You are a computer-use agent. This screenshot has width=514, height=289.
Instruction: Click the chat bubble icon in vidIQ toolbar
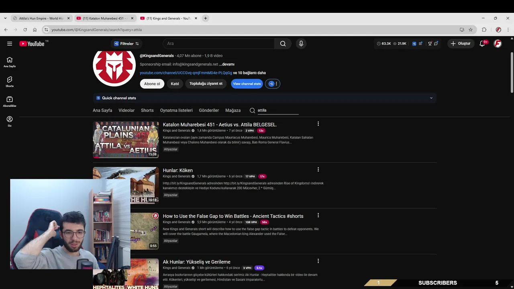coord(436,44)
